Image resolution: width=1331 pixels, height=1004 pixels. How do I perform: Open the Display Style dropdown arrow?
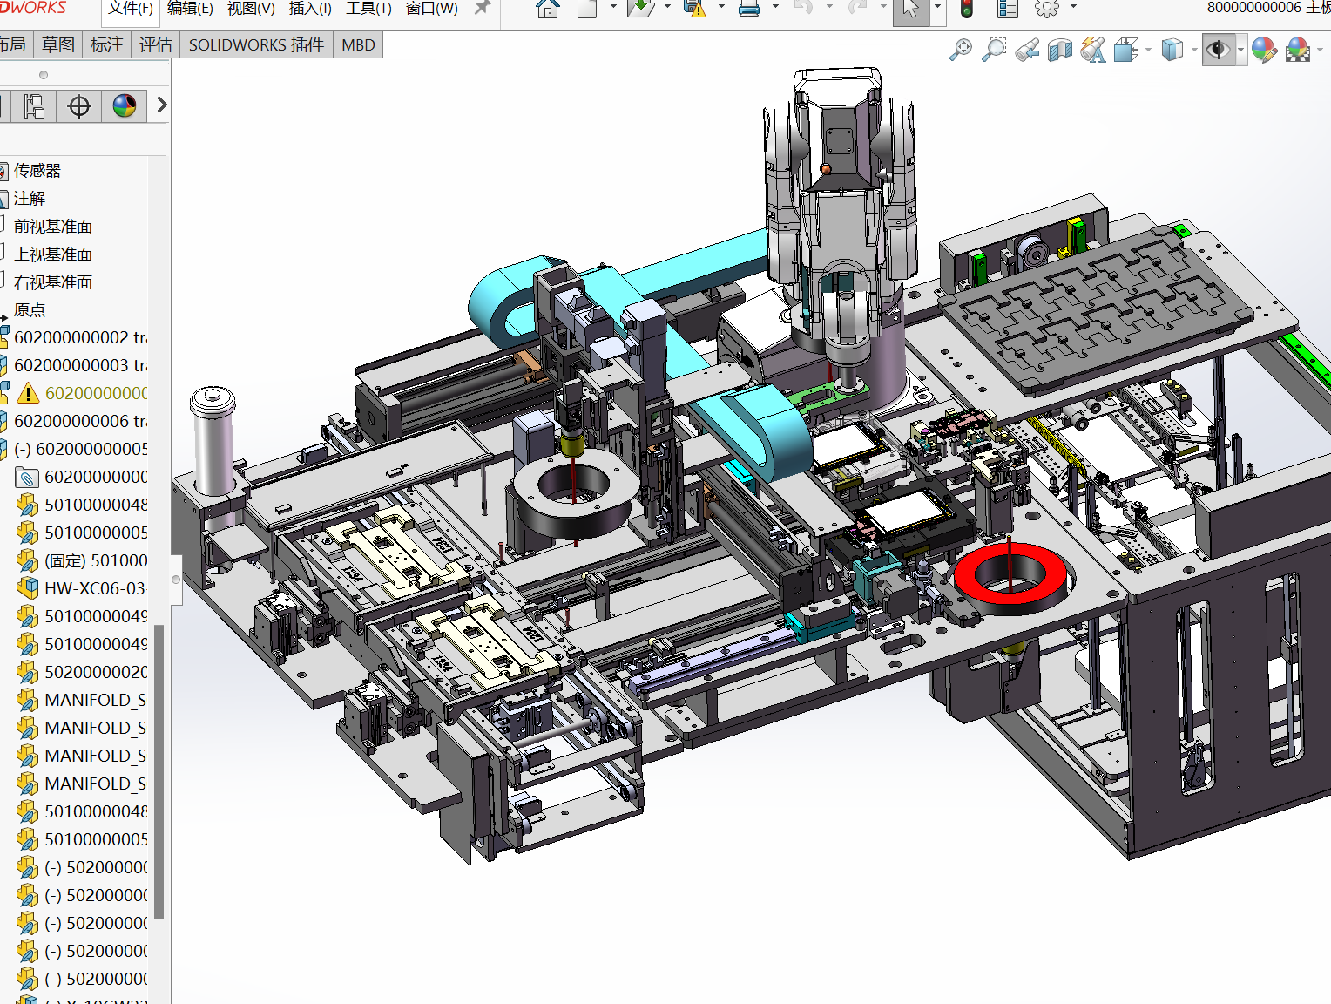[x=1194, y=50]
